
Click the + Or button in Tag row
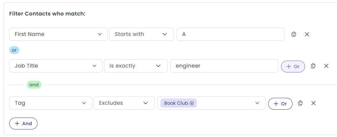(x=280, y=103)
